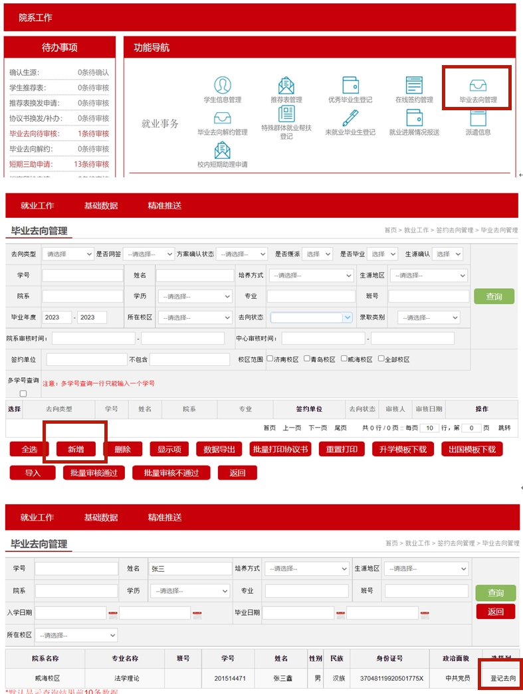
Task: Open the 未就业毕业生登记 pen icon
Action: coord(350,118)
